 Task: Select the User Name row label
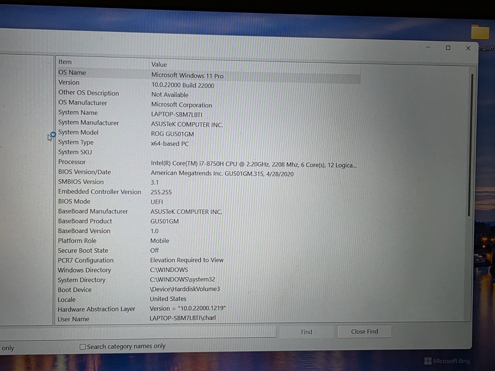73,319
